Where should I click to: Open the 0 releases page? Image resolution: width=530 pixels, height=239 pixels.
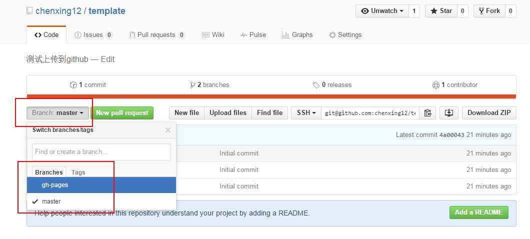[x=332, y=85]
